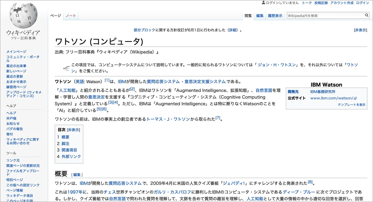
Task: Jump to 脚注 in table of contents
Action: point(63,144)
